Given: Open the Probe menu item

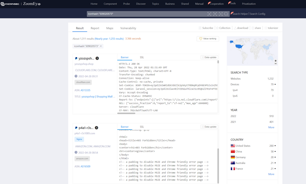Looking at the screenshot, I should click(126, 4).
